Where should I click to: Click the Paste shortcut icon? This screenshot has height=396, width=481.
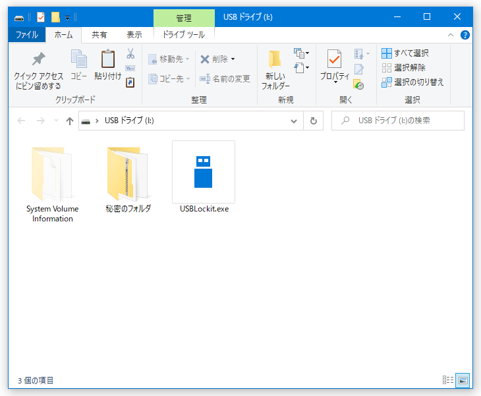(130, 82)
